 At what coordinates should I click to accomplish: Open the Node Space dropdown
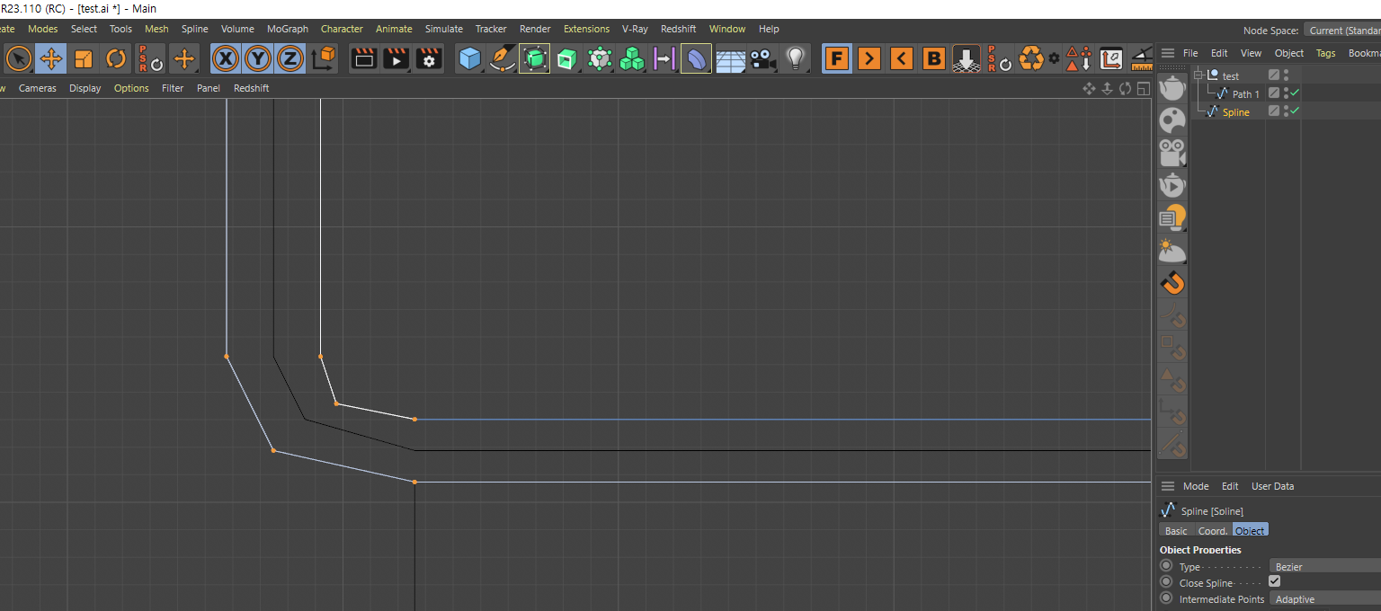(1342, 31)
